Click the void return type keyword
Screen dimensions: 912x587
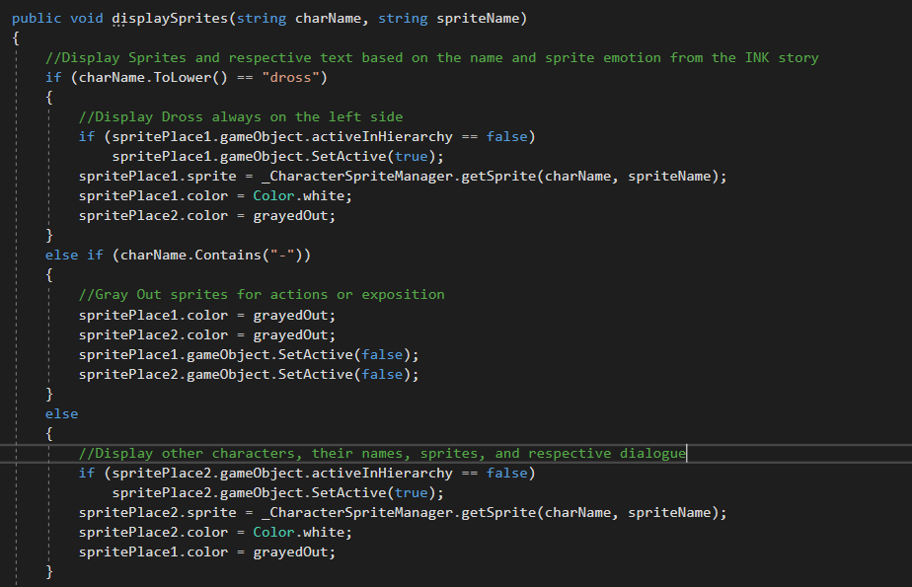(87, 18)
